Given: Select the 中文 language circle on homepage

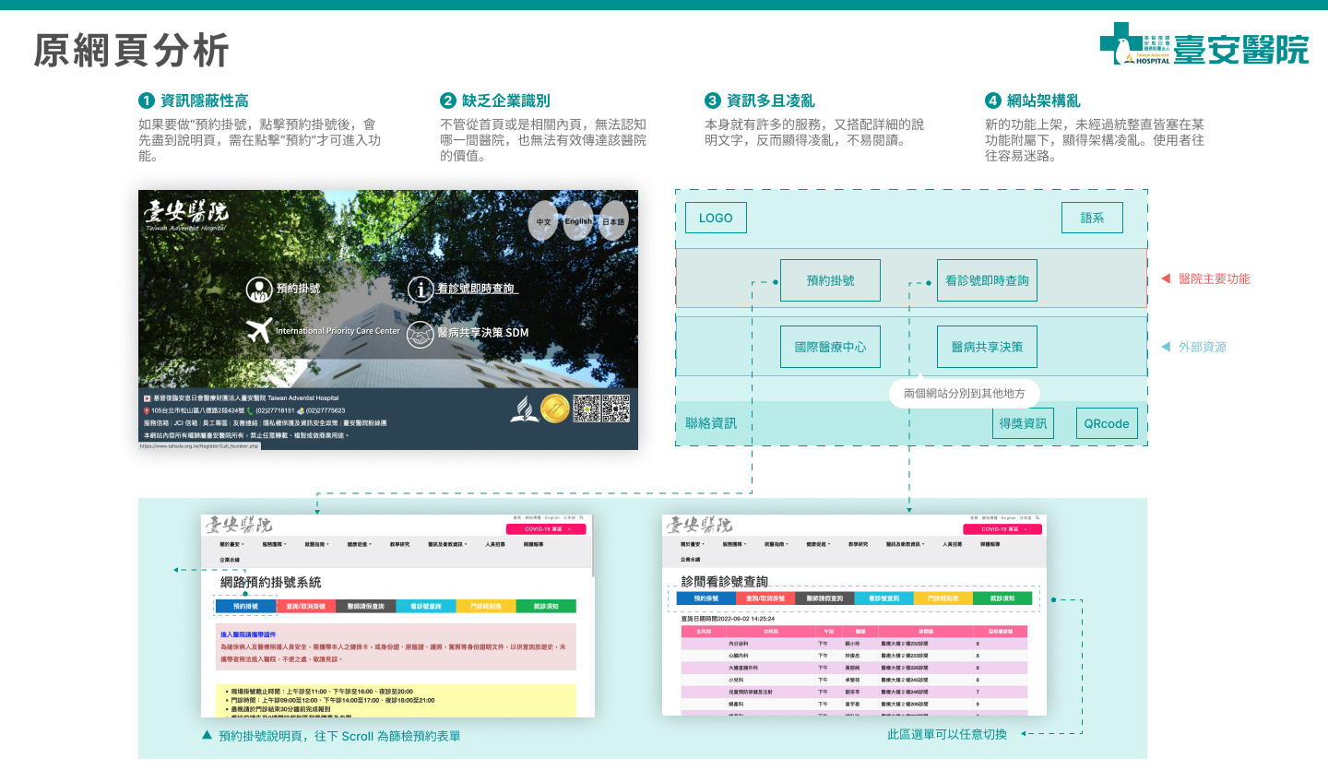Looking at the screenshot, I should [x=544, y=221].
